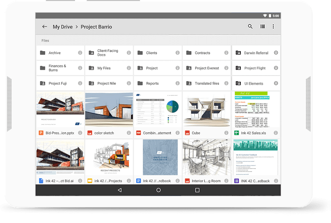Open the Contracts folder
331x223 pixels.
pos(207,52)
